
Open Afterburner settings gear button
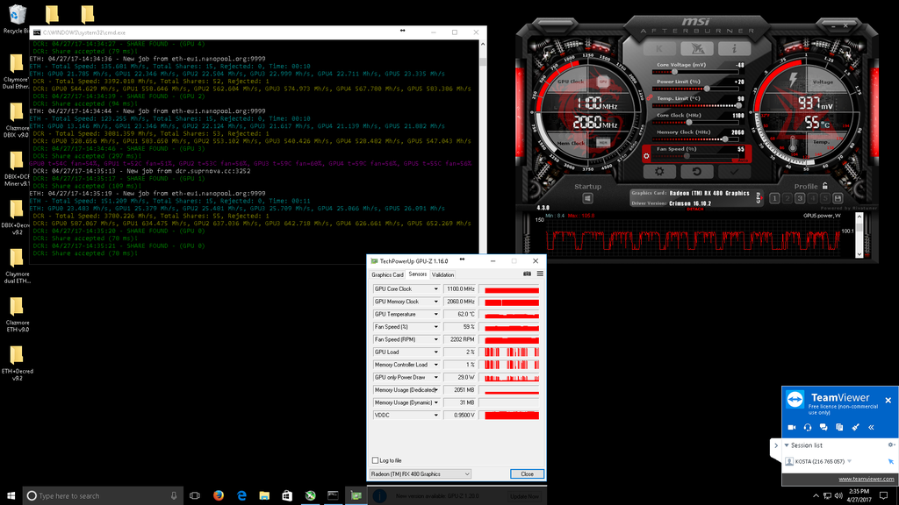pos(659,171)
